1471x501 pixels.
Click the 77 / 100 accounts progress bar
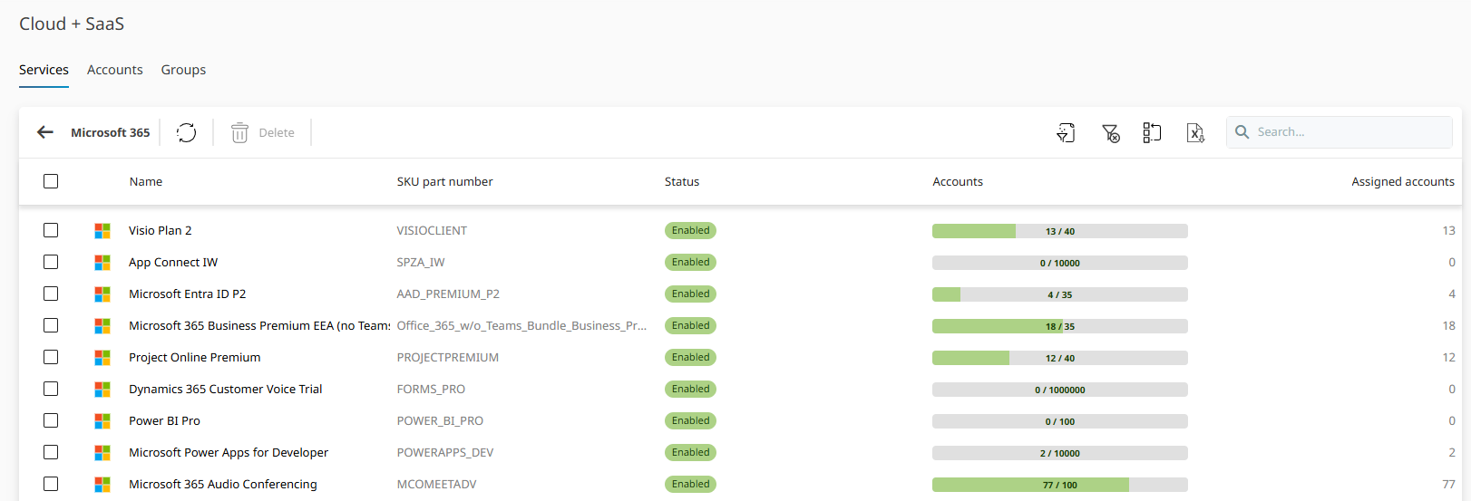click(x=1060, y=485)
